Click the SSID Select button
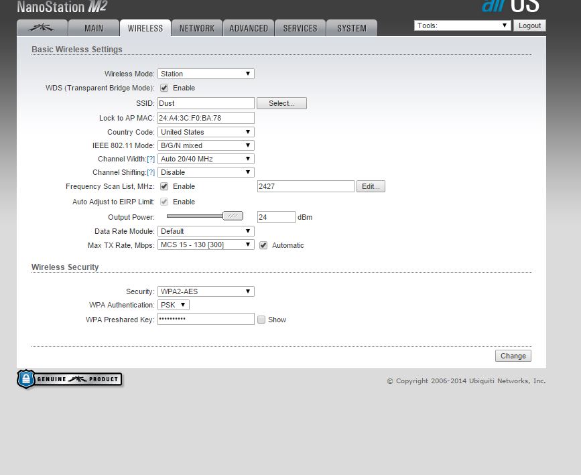This screenshot has width=581, height=475. tap(281, 103)
